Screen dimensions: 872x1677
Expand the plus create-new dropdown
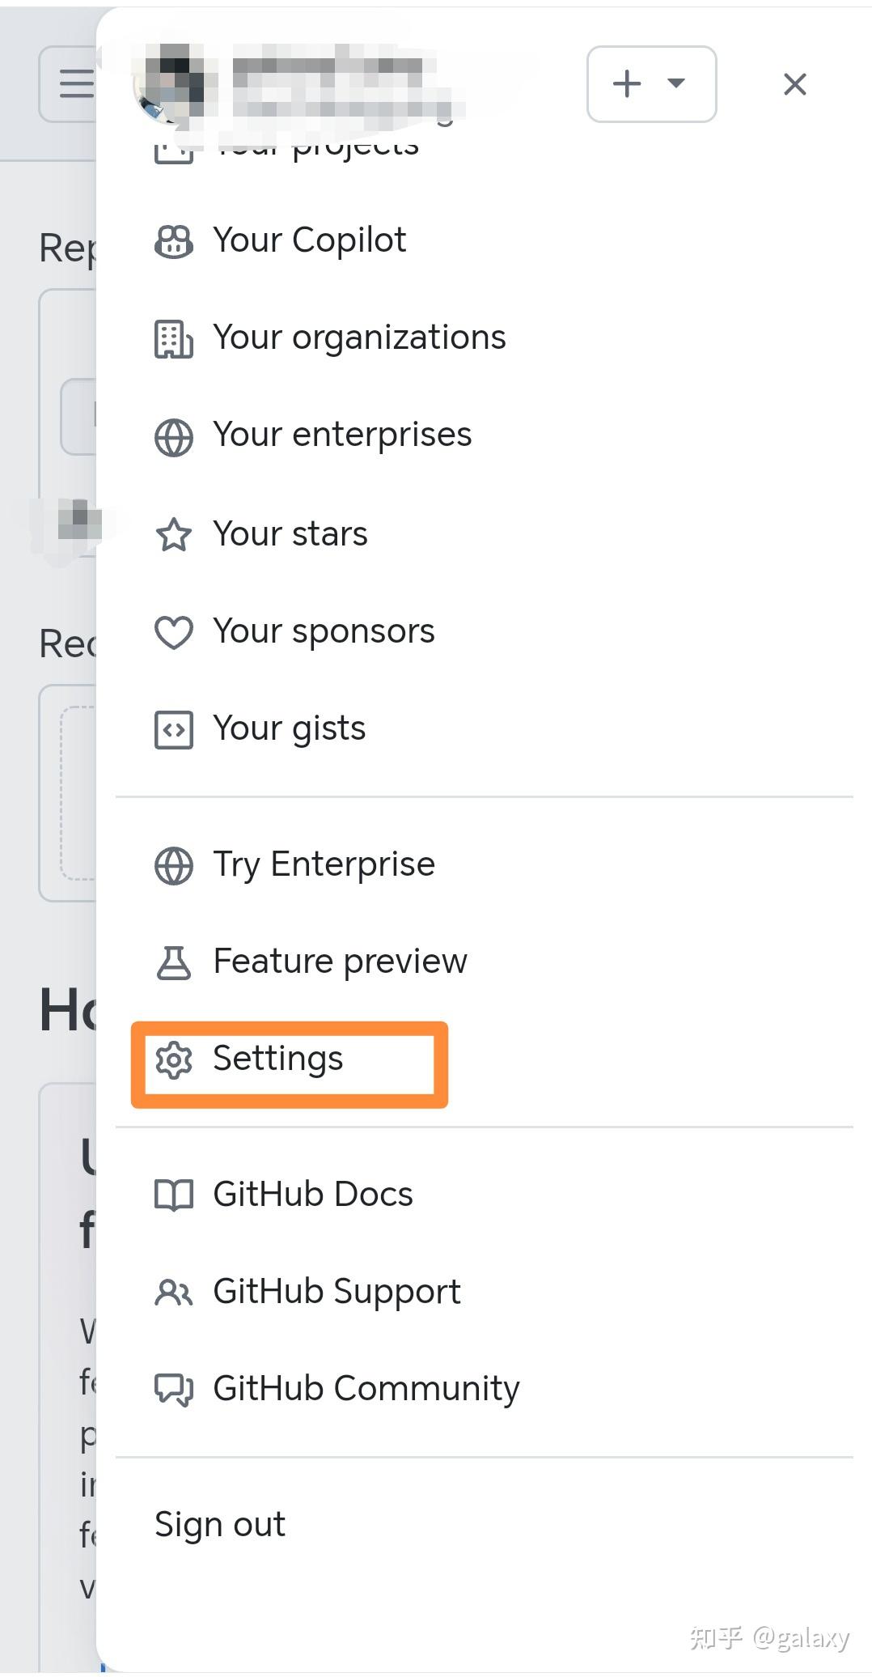(x=651, y=84)
